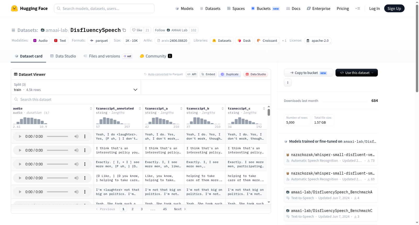Click the dataset table vertical scrollbar
The image size is (419, 225).
point(269,112)
